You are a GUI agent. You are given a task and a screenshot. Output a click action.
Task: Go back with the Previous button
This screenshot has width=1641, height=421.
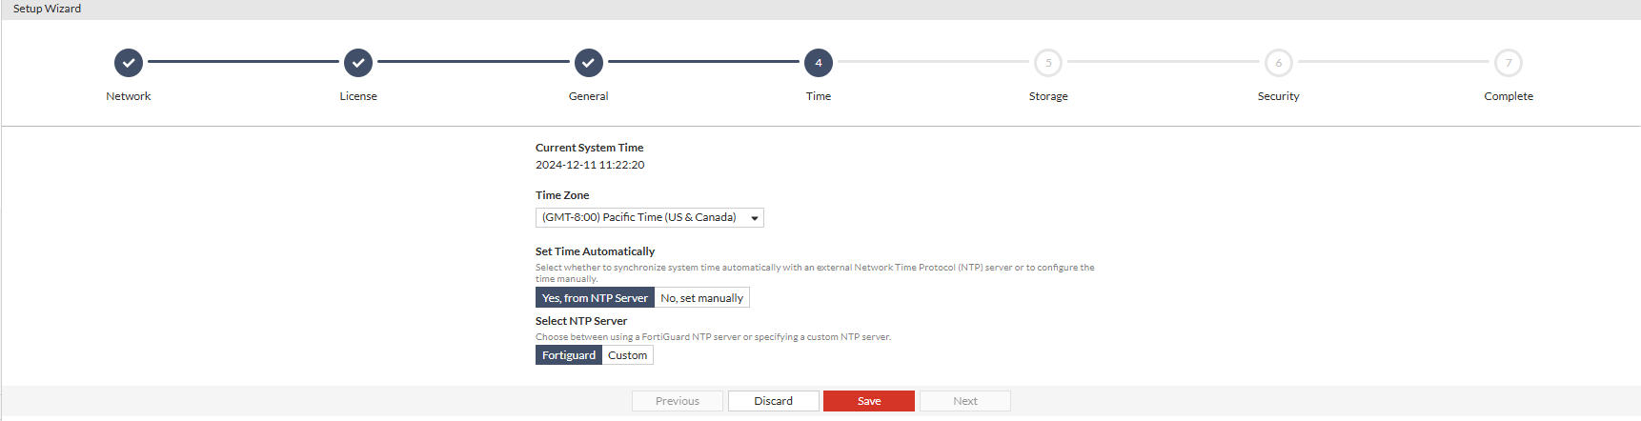(x=678, y=401)
